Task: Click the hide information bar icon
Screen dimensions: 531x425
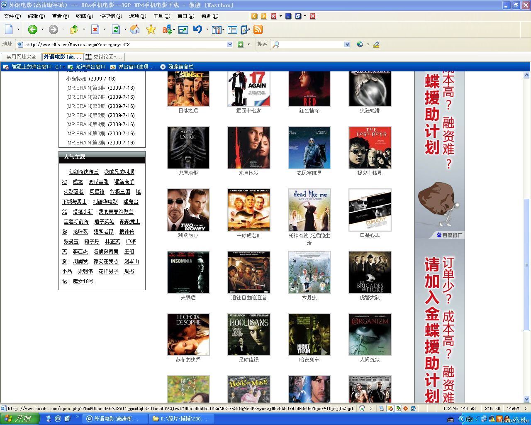Action: 163,67
